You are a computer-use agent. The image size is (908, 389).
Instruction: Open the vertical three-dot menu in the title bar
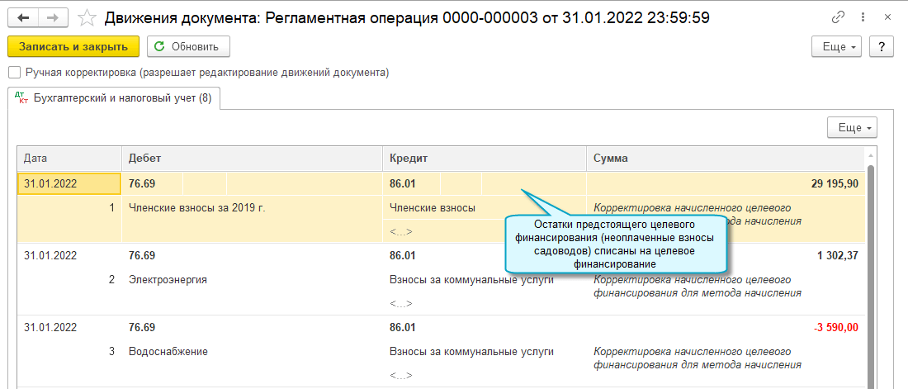(863, 17)
